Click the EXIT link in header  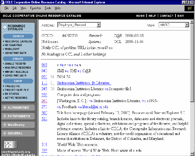pos(181,16)
